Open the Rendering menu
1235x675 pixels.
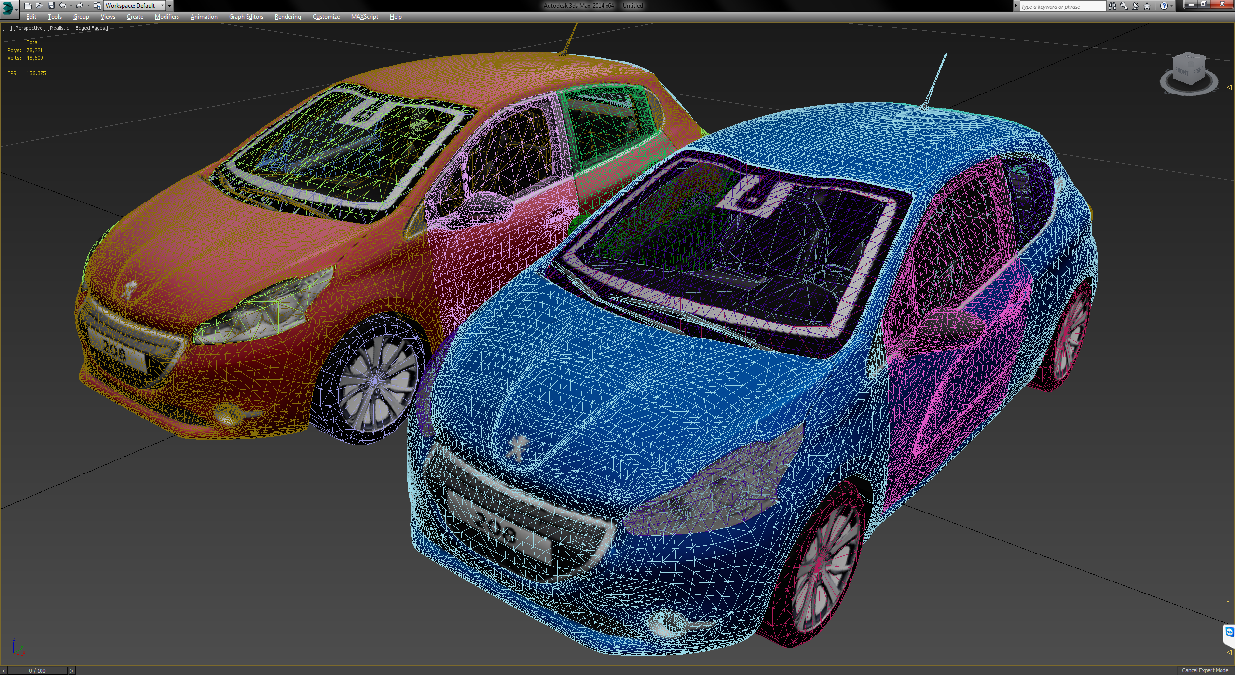(288, 16)
